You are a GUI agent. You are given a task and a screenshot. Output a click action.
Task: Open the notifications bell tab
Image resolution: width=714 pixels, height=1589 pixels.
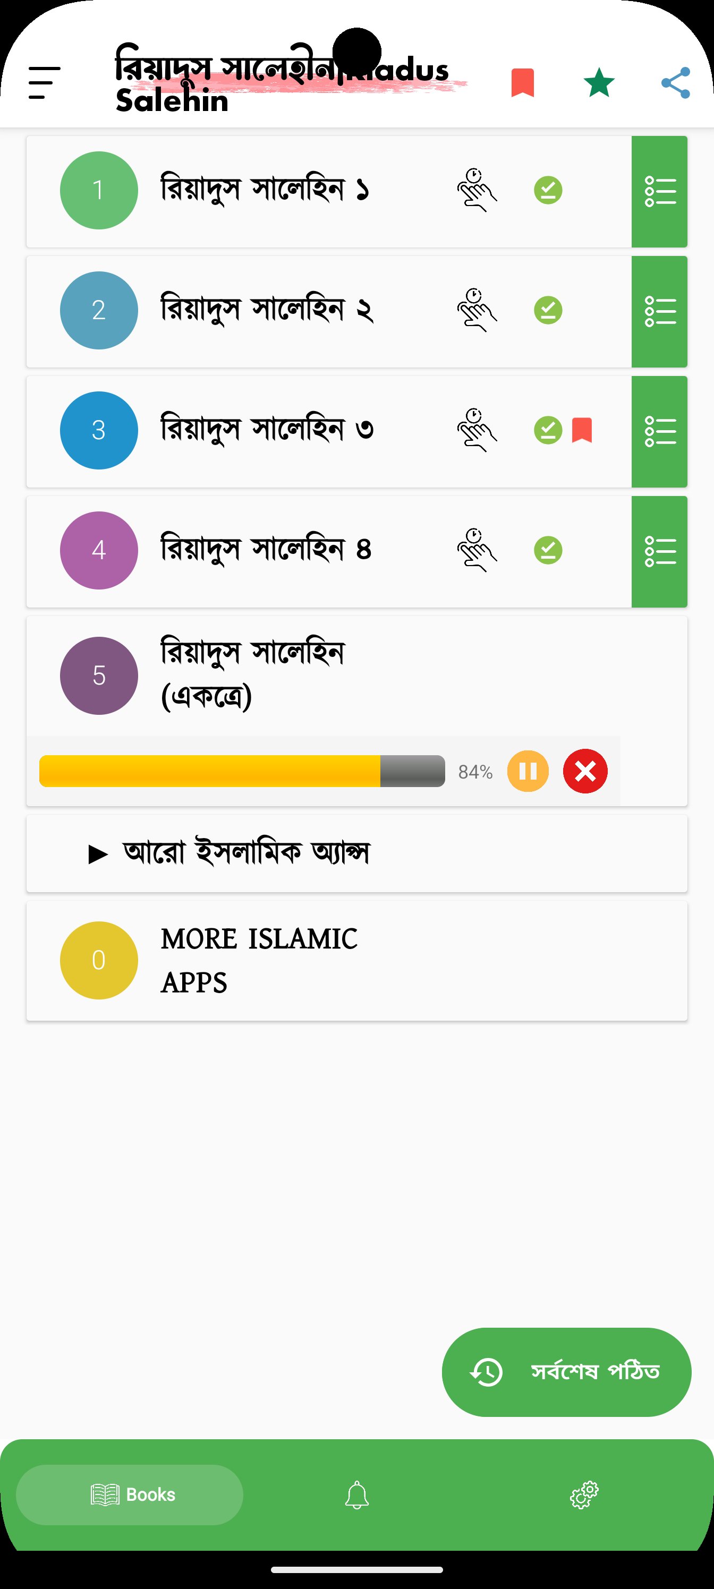pos(356,1495)
